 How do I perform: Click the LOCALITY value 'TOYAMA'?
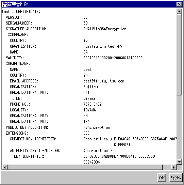(x=89, y=110)
